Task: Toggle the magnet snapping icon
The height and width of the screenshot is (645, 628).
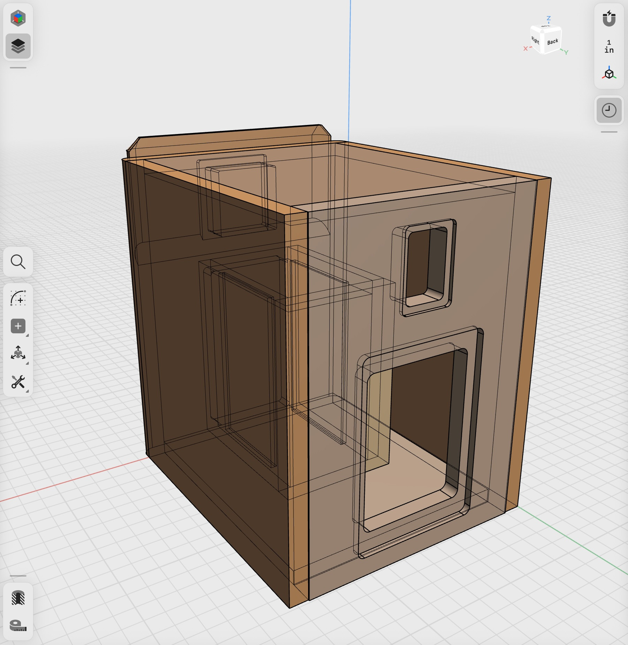Action: [609, 18]
